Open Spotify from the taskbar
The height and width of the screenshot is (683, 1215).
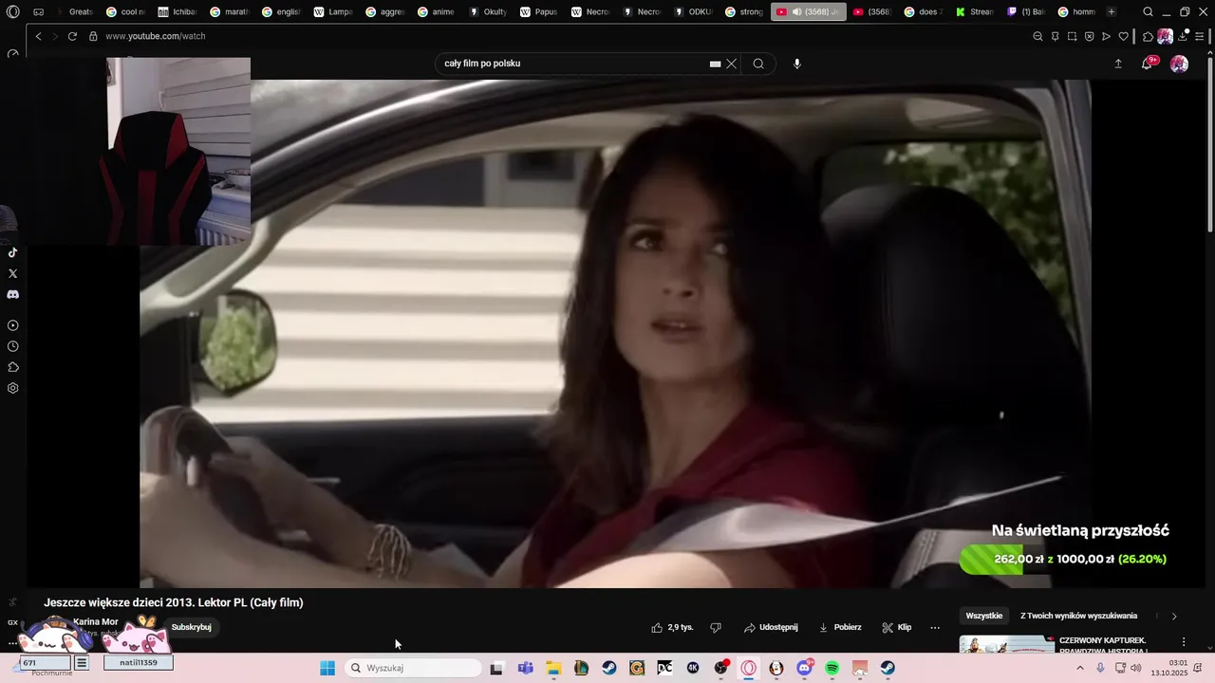pos(832,668)
